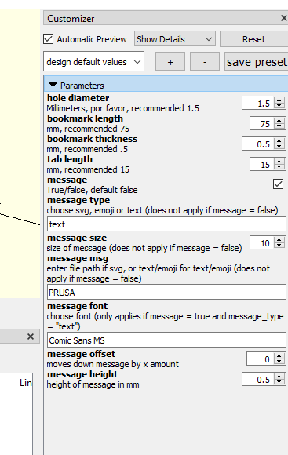Click the Customizer panel title bar

(166, 18)
